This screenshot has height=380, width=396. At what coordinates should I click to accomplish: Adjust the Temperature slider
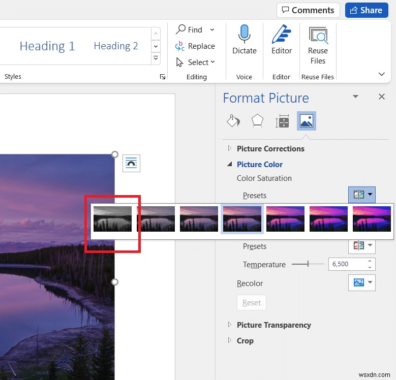[x=308, y=264]
